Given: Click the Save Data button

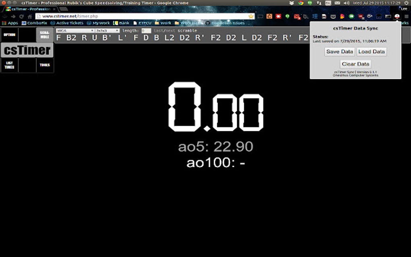Looking at the screenshot, I should click(x=339, y=52).
